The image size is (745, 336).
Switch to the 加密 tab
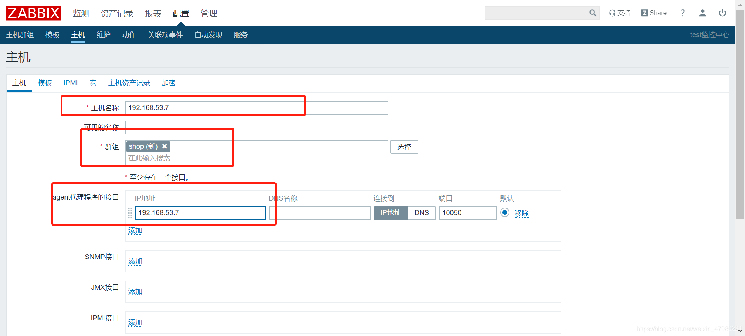pos(168,83)
